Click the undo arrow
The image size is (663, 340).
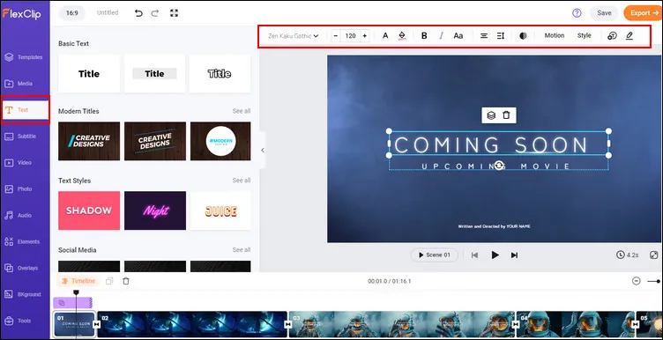pyautogui.click(x=138, y=13)
